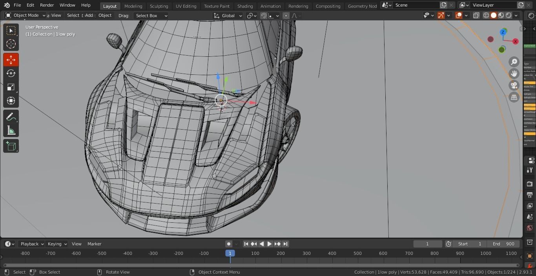Select the 3D Cursor tool
Screen dimensions: 536x276
(x=11, y=44)
